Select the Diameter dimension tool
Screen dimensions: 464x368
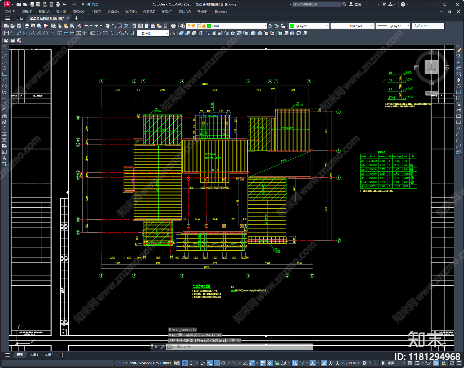46,33
